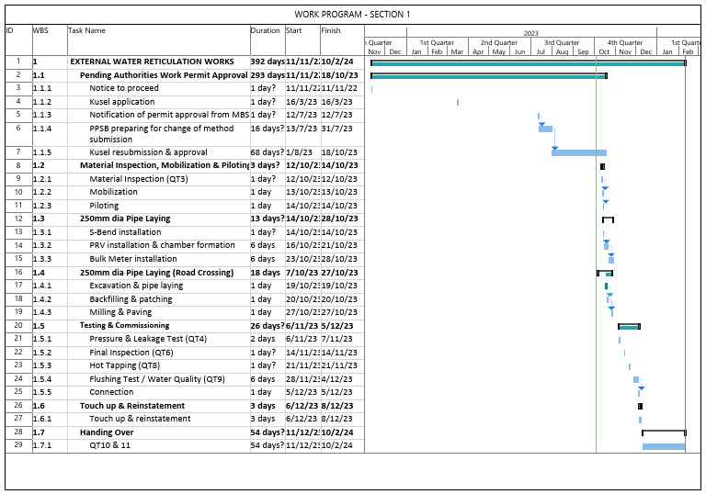Viewport: 706px width, 494px height.
Task: Click the 26 days? duration cell
Action: tap(268, 326)
